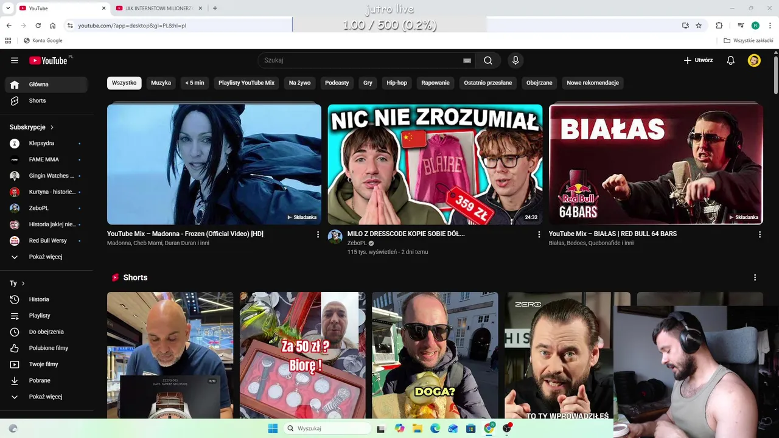The height and width of the screenshot is (438, 779).
Task: Select the Nowe rekomendacje chip
Action: tap(593, 83)
